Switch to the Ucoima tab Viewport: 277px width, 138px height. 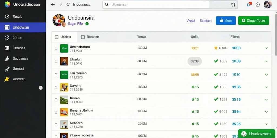[x=64, y=37]
